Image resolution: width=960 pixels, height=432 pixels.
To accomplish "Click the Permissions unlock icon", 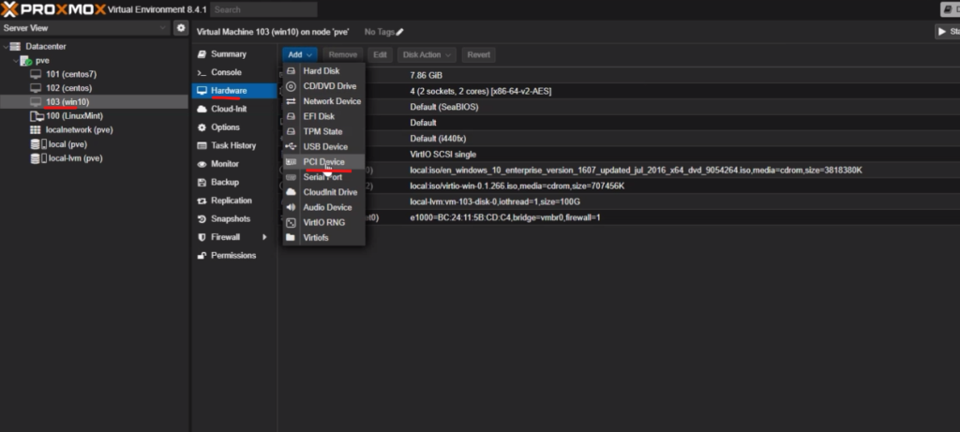I will 202,256.
